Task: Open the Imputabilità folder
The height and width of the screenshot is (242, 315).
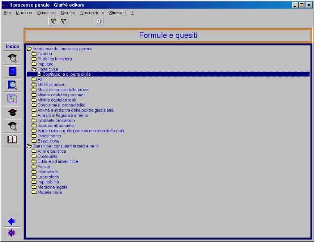Action: (45, 182)
